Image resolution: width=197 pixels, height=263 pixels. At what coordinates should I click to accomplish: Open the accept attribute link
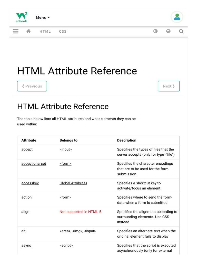click(x=27, y=149)
